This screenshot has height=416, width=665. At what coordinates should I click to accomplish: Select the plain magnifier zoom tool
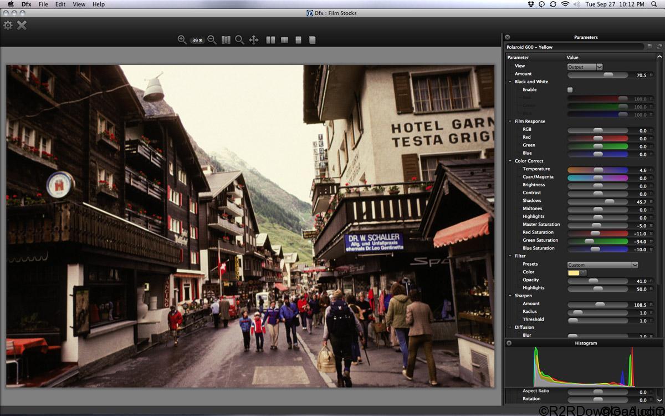(239, 40)
